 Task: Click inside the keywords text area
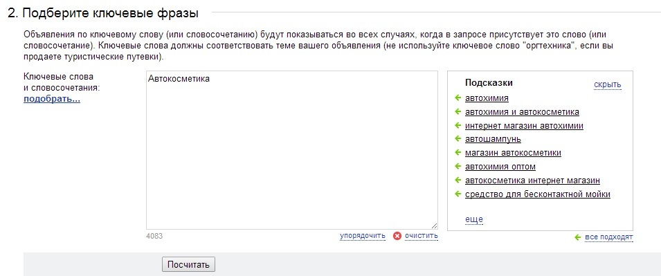(x=292, y=150)
